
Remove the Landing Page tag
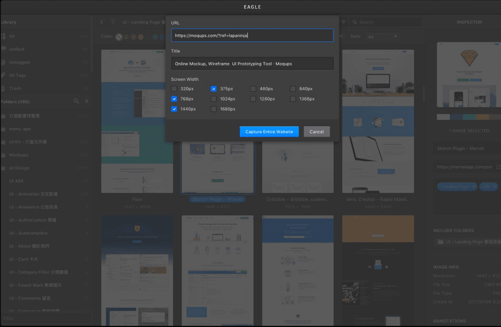coord(473,186)
